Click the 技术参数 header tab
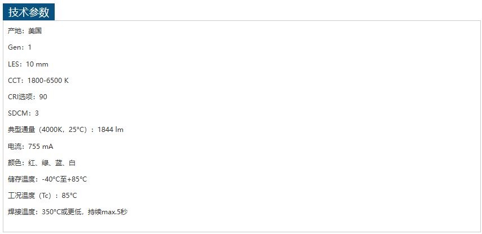This screenshot has height=234, width=482. (29, 12)
